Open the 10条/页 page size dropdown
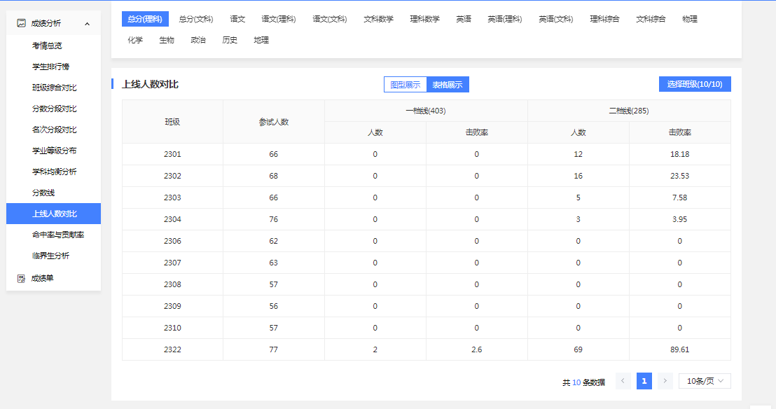The width and height of the screenshot is (776, 409). pos(705,381)
